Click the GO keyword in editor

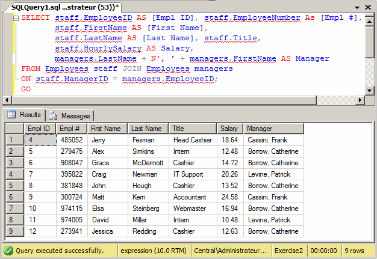click(26, 89)
